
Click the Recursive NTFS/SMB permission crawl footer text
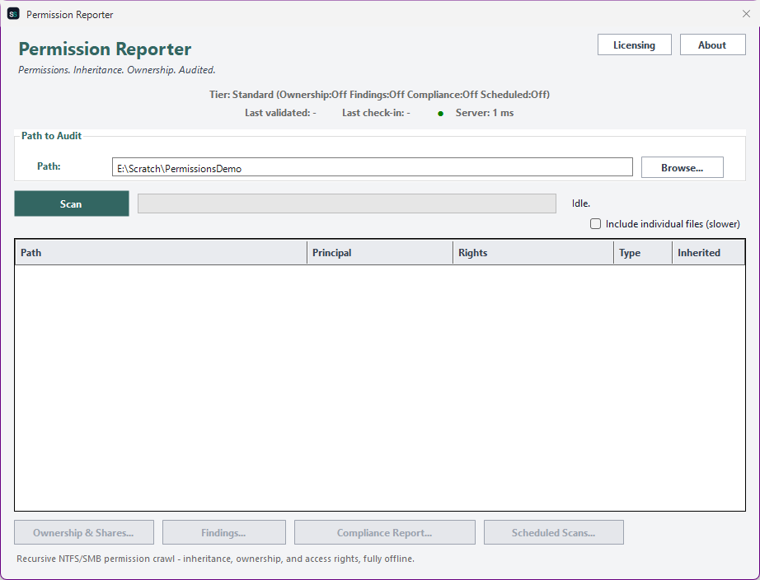215,559
